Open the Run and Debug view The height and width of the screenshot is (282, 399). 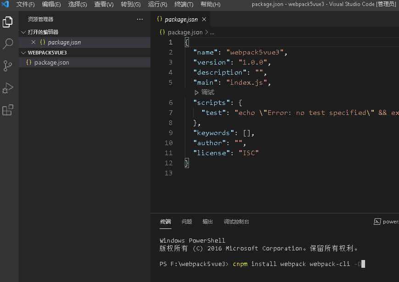point(8,88)
